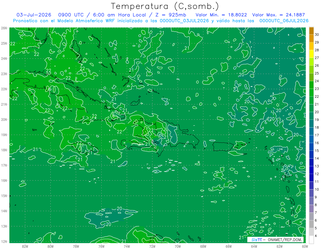Select the blue colorbar segment between 15 and 16
The image size is (324, 250).
(x=311, y=147)
